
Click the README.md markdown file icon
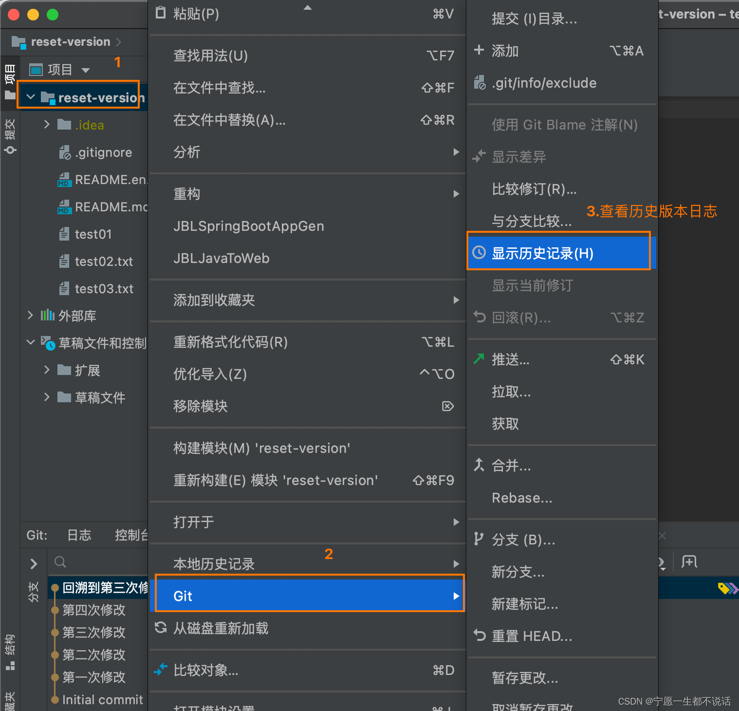coord(64,207)
